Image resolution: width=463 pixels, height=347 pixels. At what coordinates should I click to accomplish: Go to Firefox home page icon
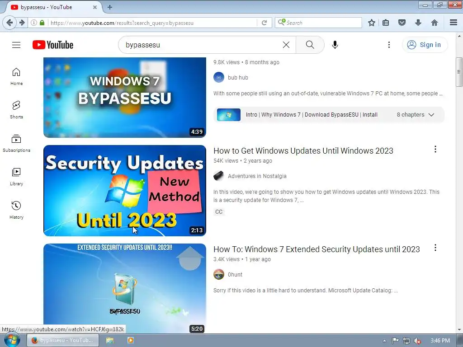tap(435, 23)
